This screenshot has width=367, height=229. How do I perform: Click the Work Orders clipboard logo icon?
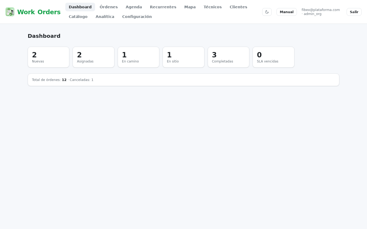point(10,12)
